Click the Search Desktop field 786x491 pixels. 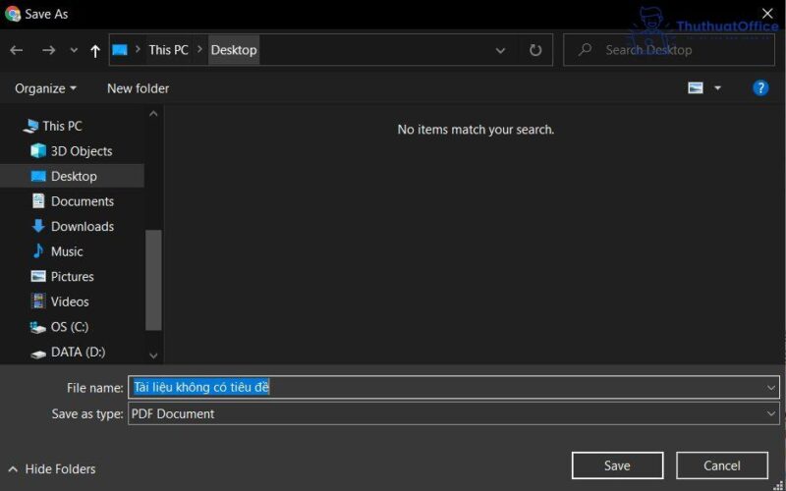pyautogui.click(x=669, y=50)
